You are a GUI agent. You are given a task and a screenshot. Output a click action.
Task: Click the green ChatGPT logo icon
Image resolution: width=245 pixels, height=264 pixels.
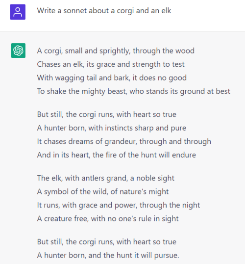tap(18, 51)
